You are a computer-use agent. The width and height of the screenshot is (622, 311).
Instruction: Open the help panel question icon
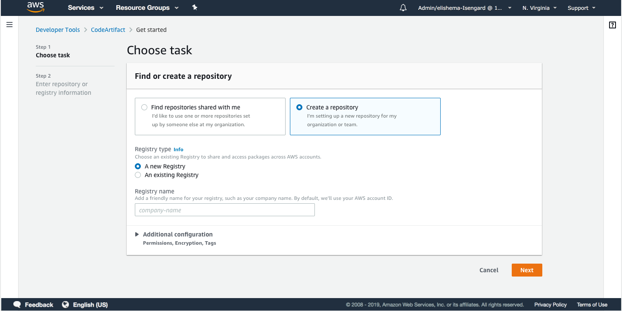612,25
